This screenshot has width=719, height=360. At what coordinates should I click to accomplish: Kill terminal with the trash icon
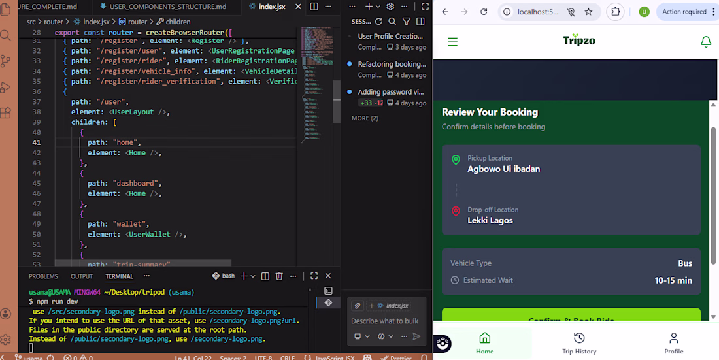pyautogui.click(x=279, y=276)
